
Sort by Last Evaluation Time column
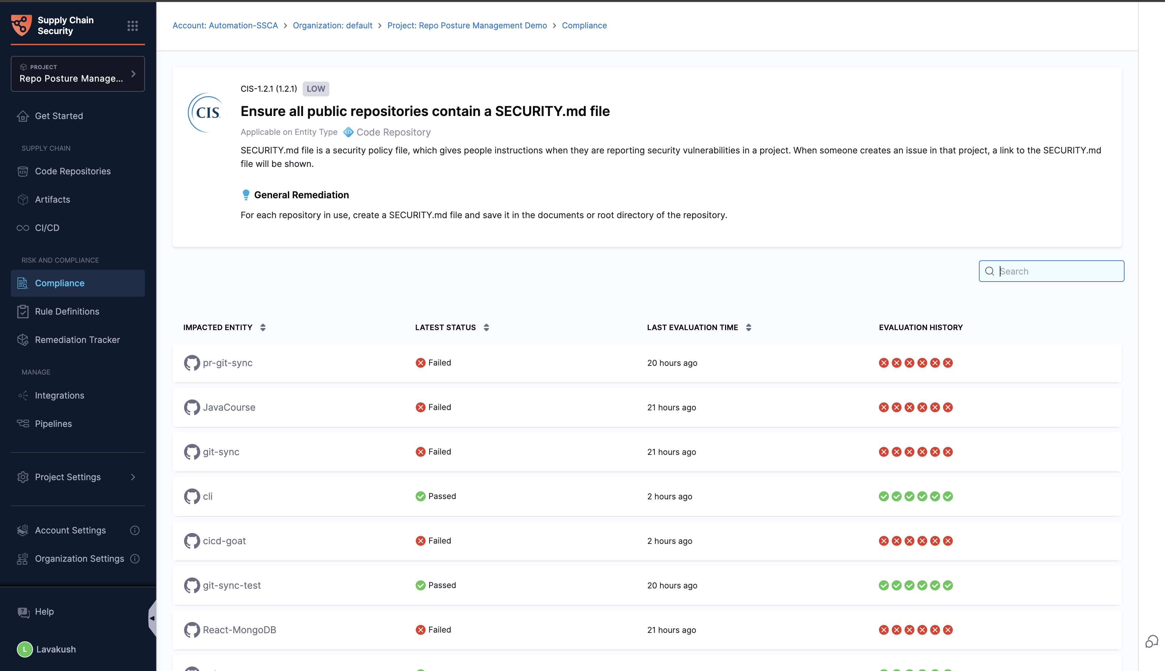point(748,328)
